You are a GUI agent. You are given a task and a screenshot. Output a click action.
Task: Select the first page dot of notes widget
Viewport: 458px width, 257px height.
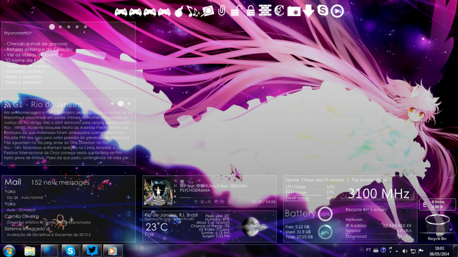[x=52, y=27]
